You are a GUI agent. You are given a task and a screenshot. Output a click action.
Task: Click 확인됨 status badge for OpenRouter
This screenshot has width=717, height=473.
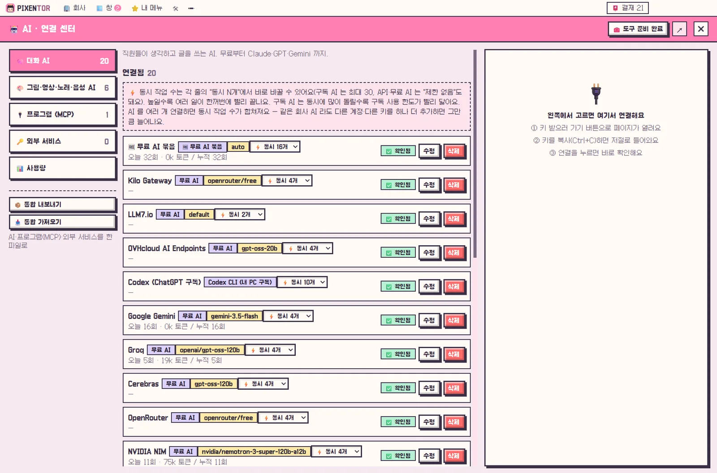click(x=398, y=422)
